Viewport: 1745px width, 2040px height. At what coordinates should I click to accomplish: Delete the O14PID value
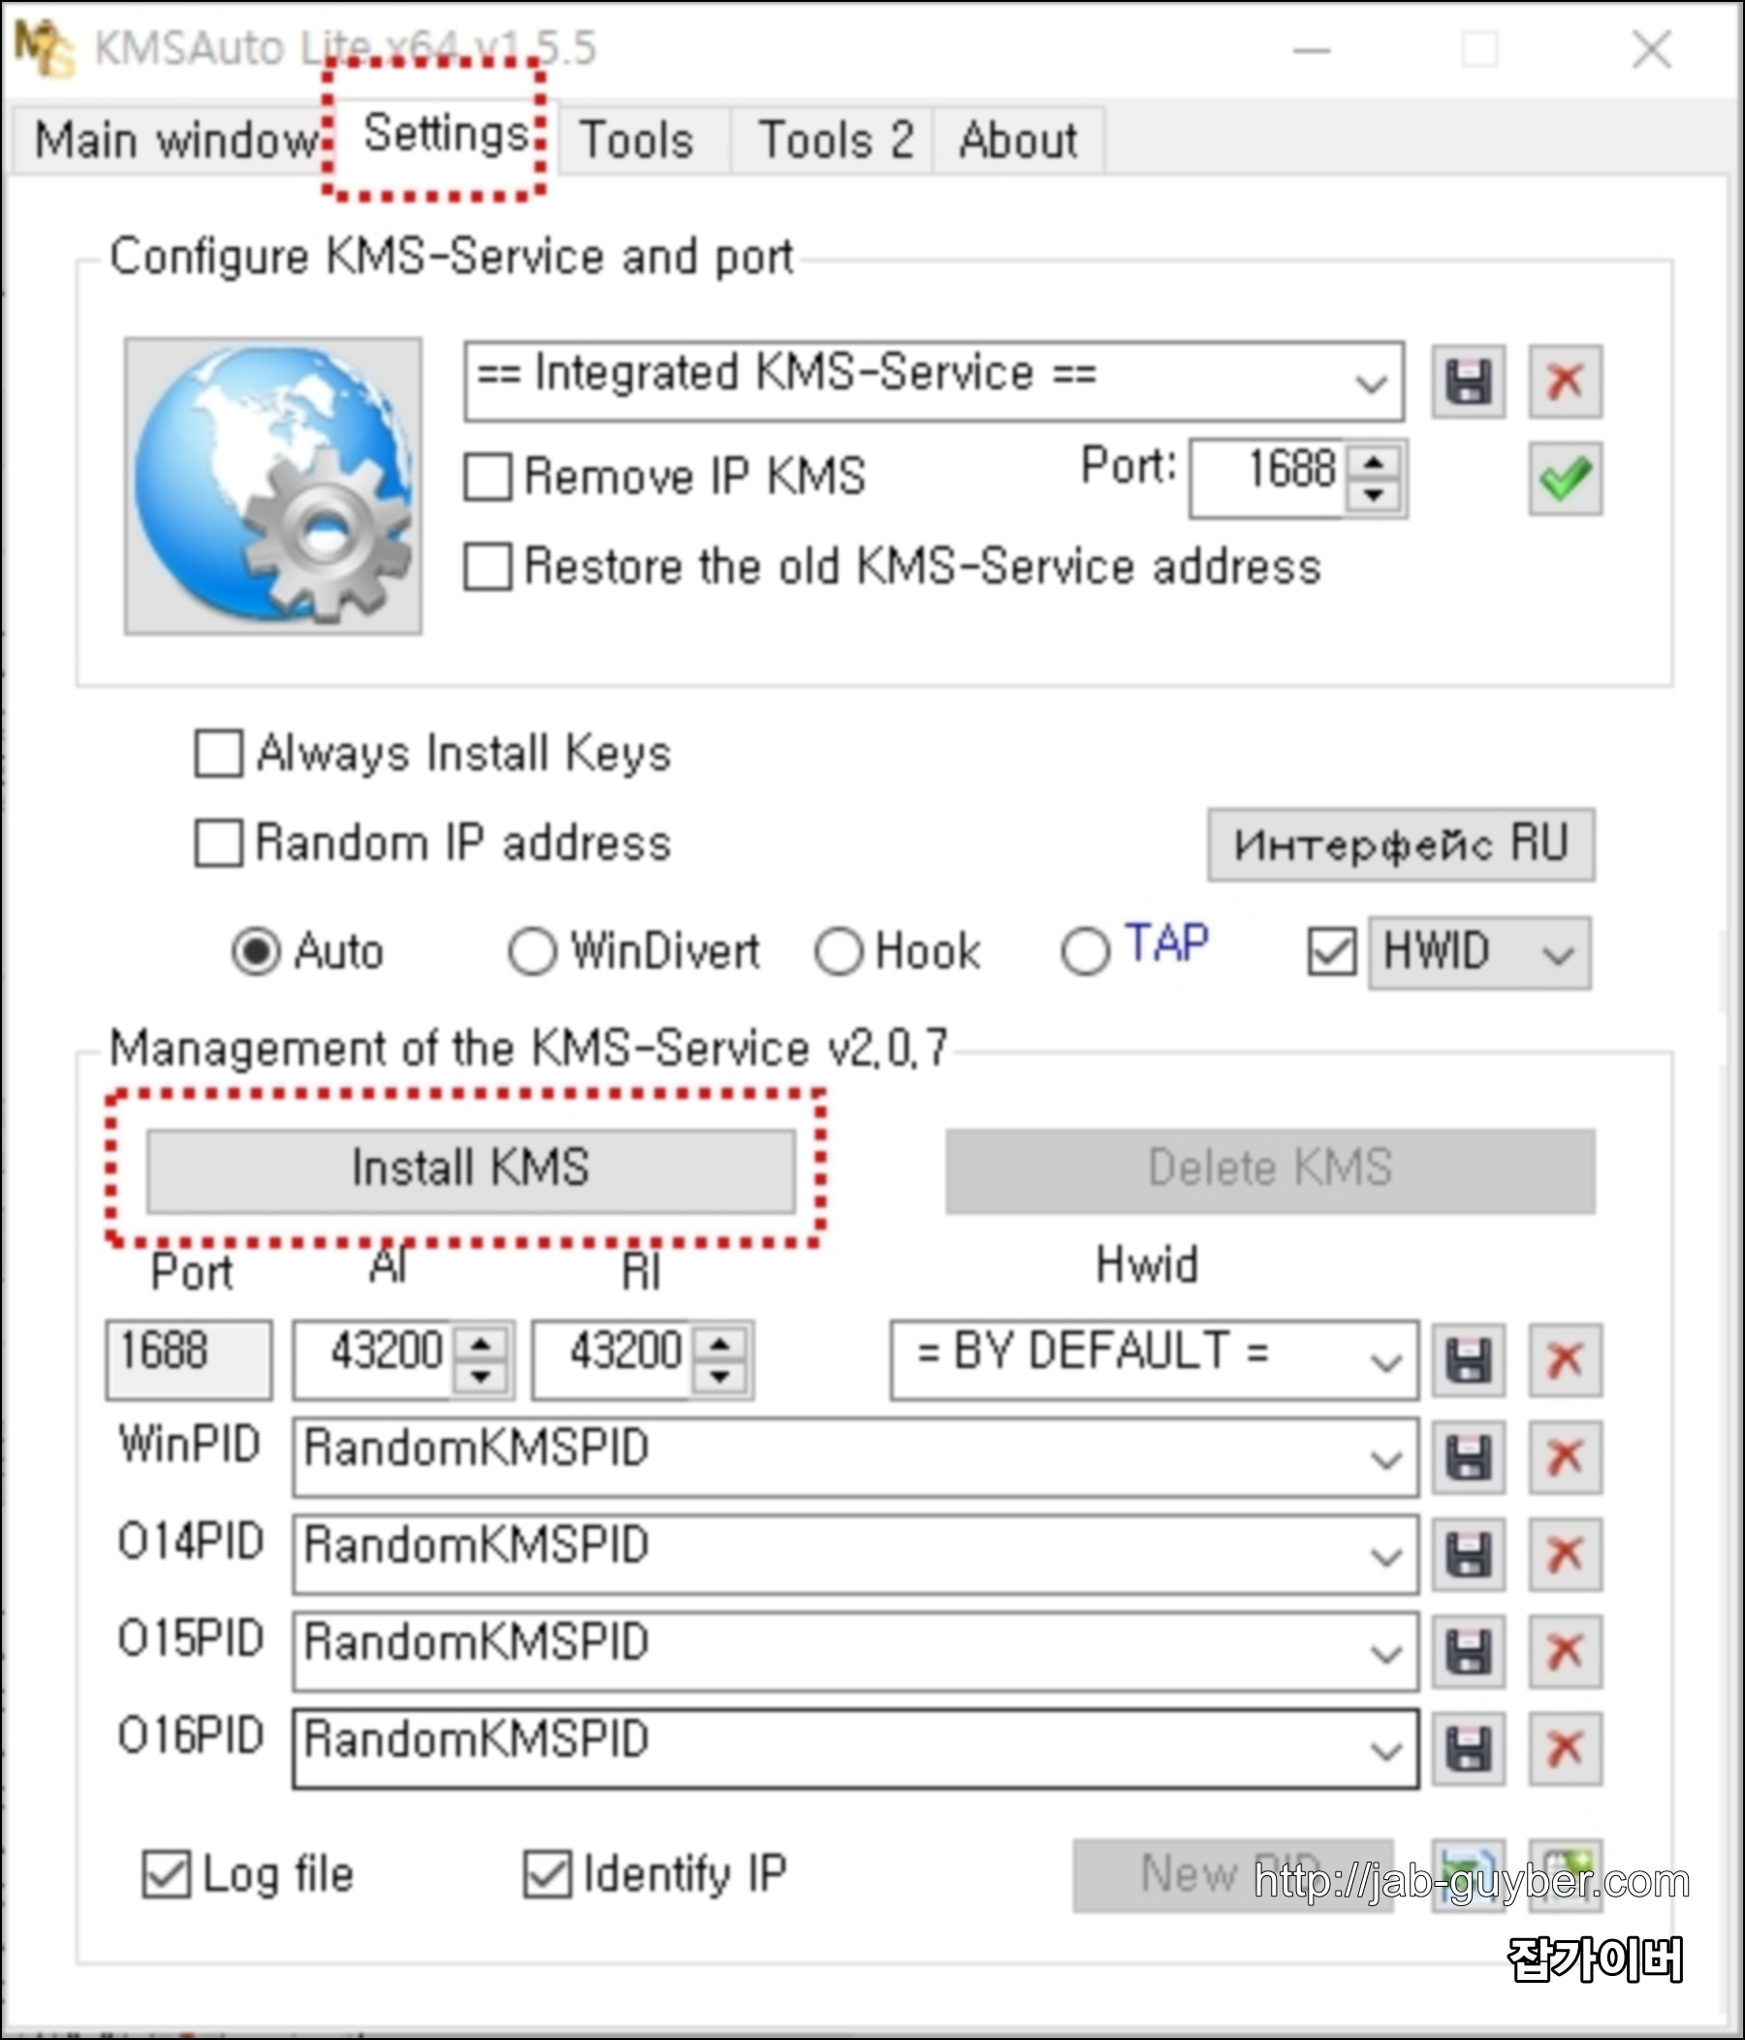(x=1565, y=1554)
